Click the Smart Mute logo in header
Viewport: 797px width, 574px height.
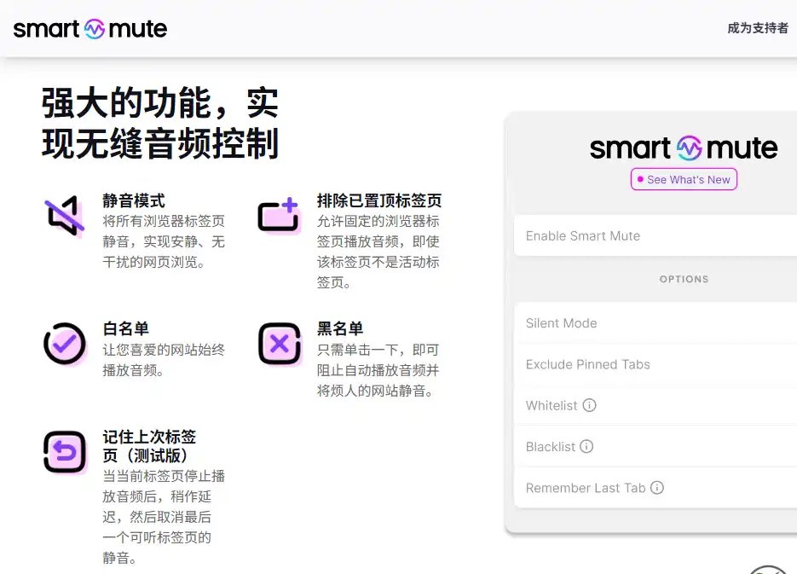(90, 29)
